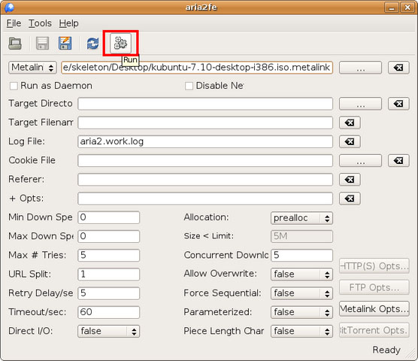This screenshot has height=361, width=418.
Task: Open the File menu
Action: coord(14,23)
